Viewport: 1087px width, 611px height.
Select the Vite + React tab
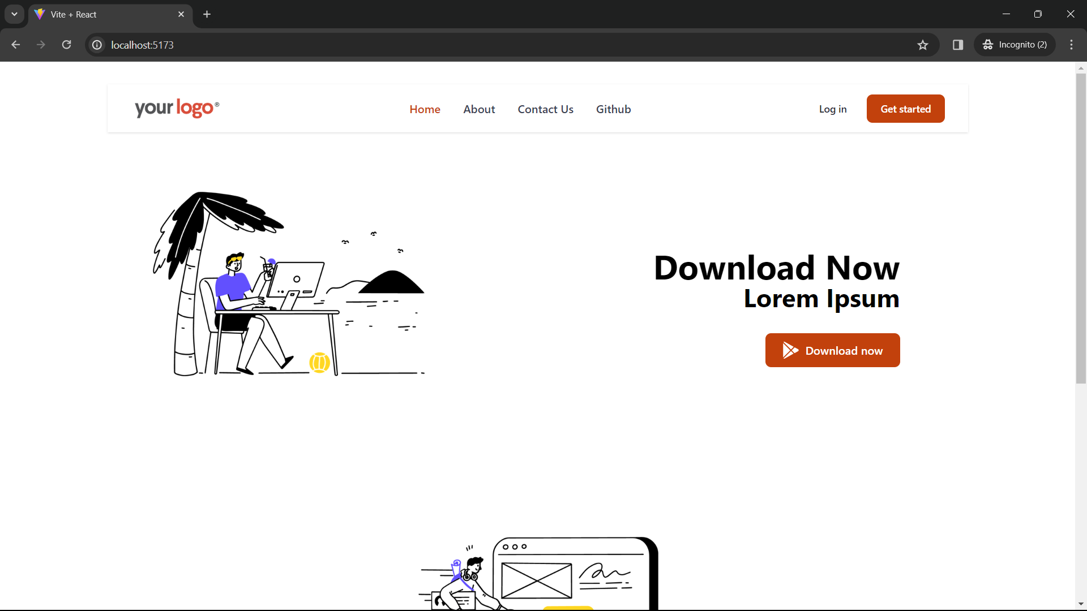pos(110,14)
